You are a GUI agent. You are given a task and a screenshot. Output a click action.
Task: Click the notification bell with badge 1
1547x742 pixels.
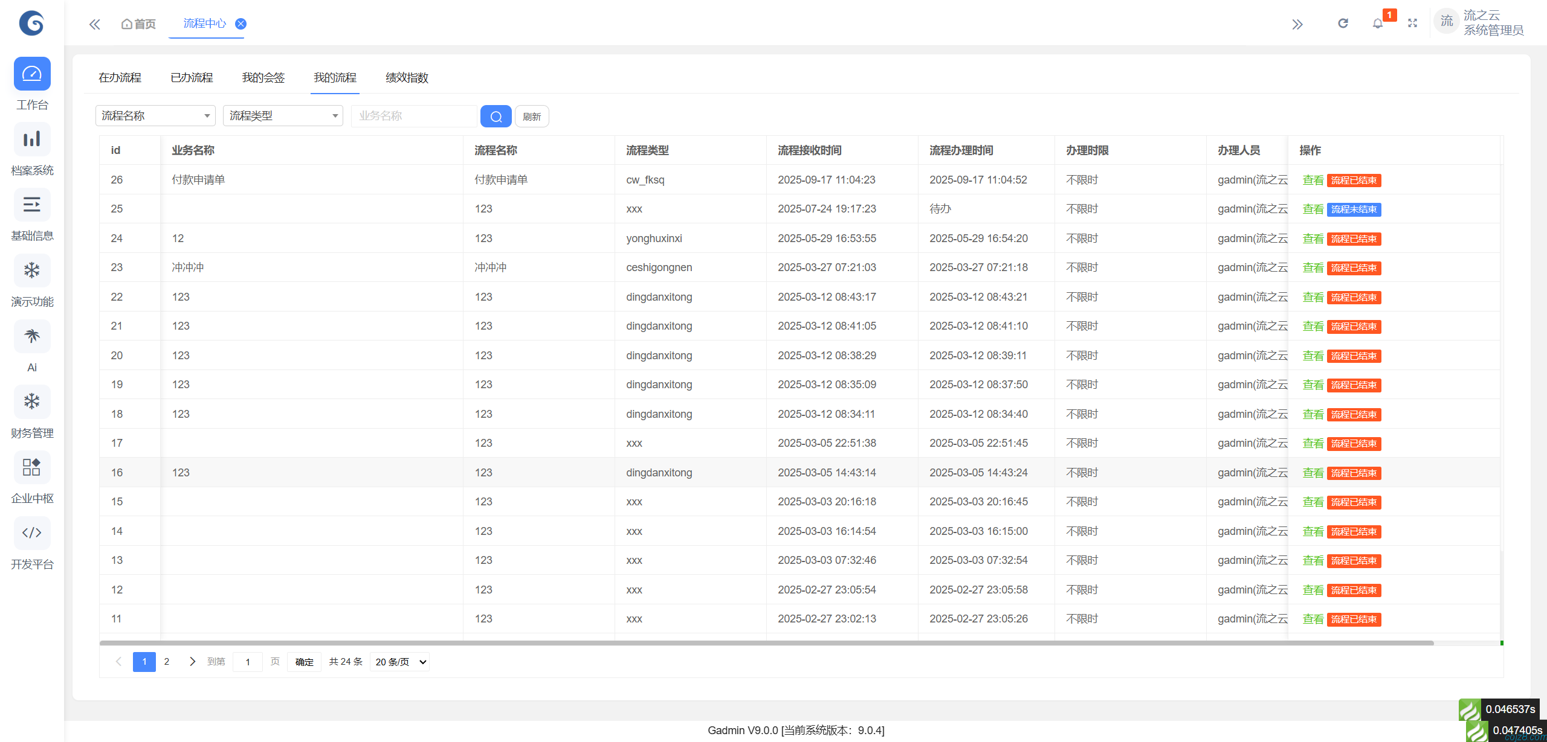tap(1378, 24)
